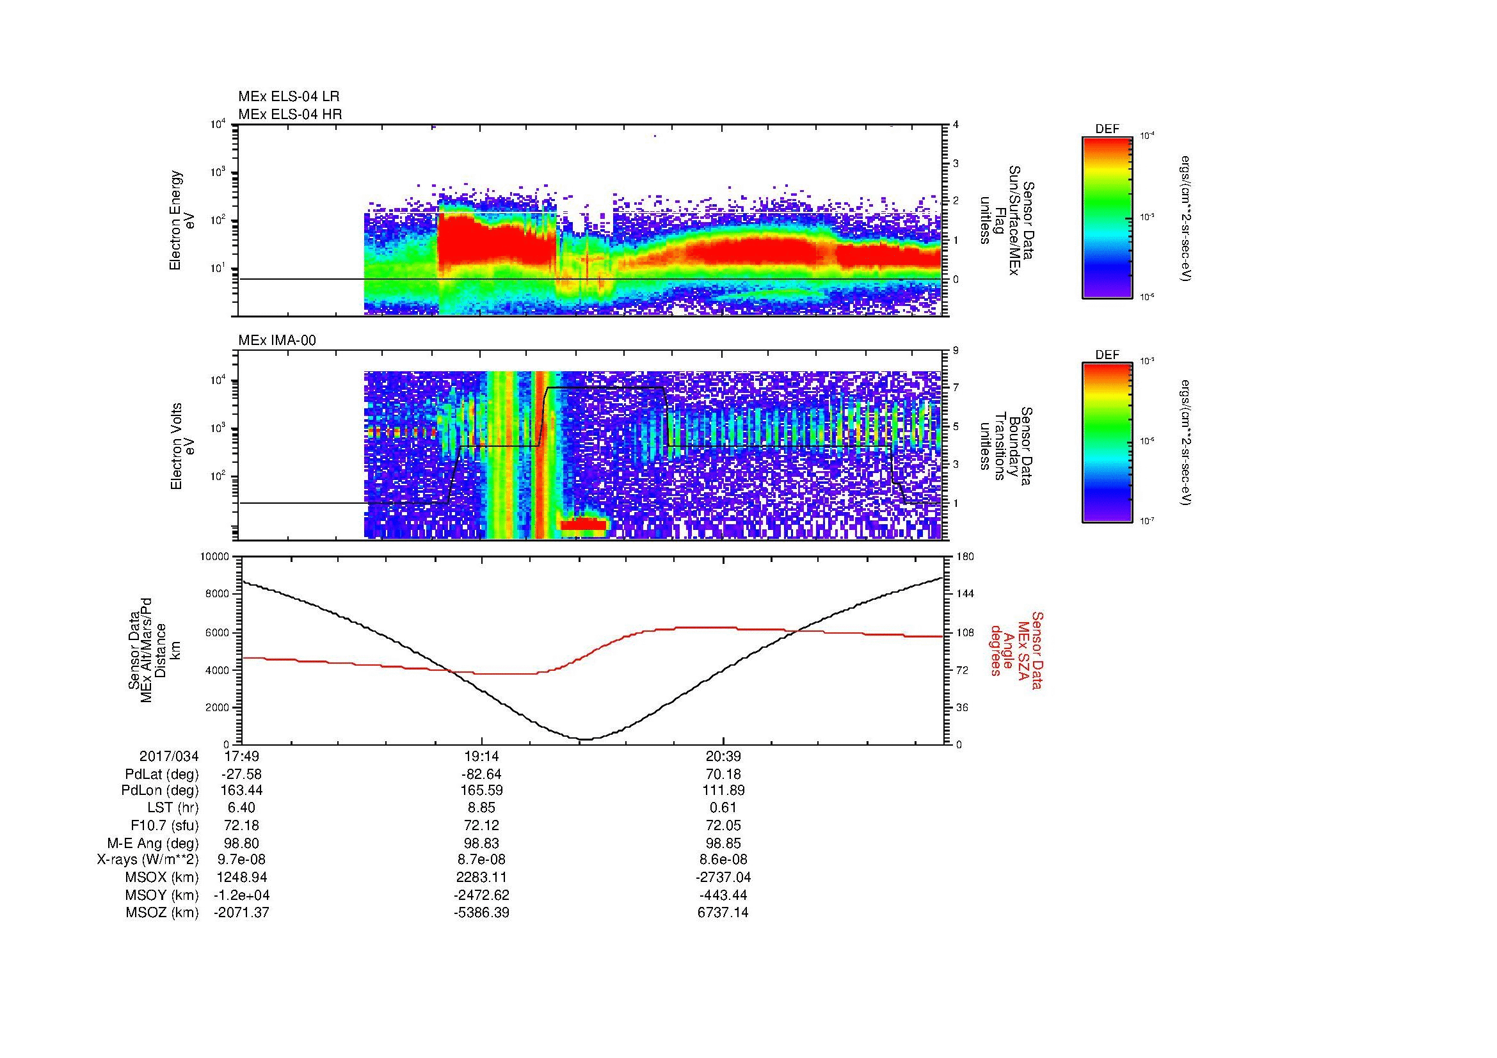The height and width of the screenshot is (1058, 1497).
Task: Click the 'MSOX (km)' row label
Action: [x=163, y=878]
